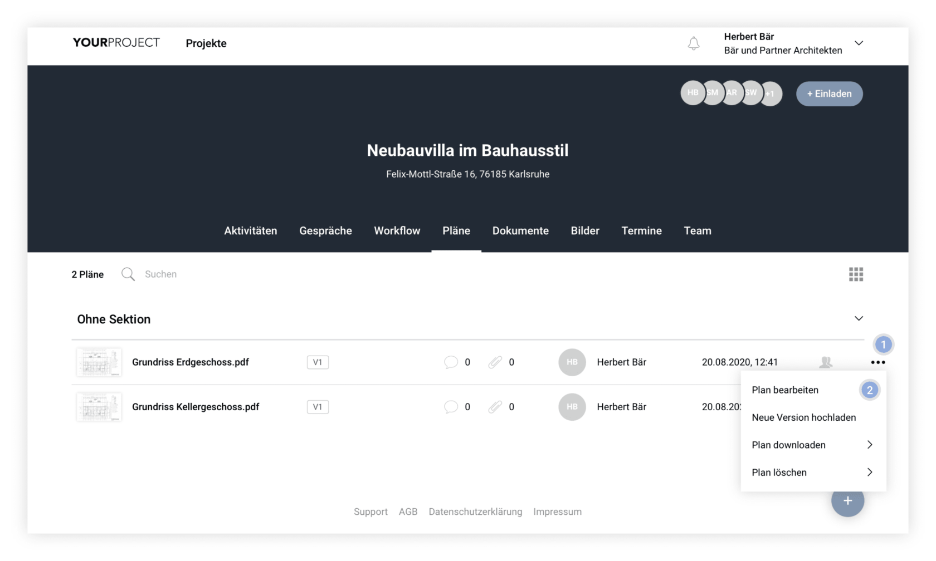Click Herbert Bär name in Erdgeschoss row
This screenshot has height=561, width=936.
(621, 362)
